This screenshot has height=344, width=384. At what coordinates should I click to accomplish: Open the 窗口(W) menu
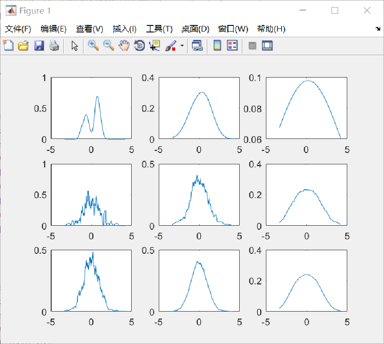(233, 29)
